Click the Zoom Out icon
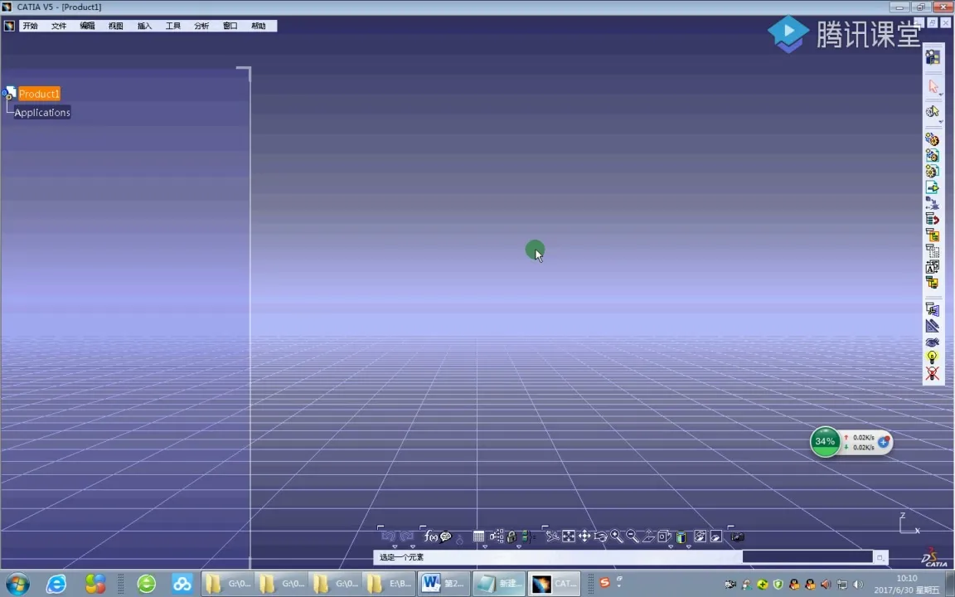Screen dimensions: 955x597 click(631, 536)
